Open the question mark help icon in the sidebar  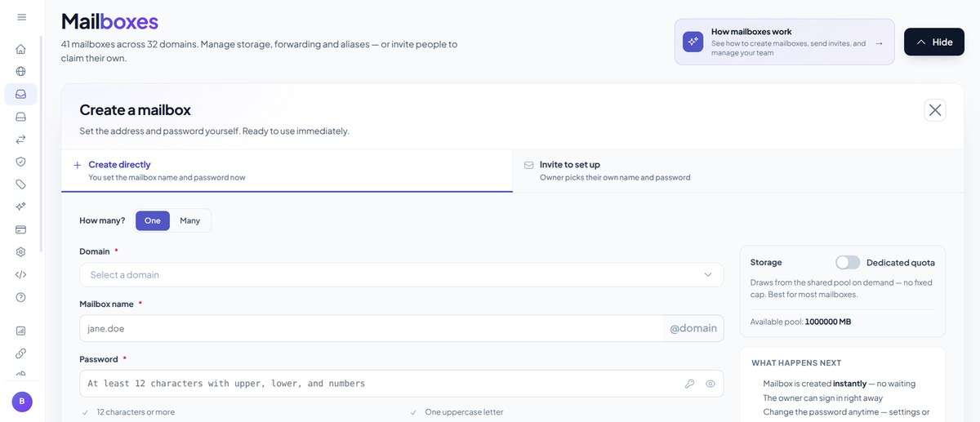tap(21, 297)
